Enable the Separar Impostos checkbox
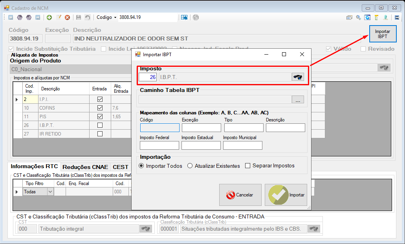The height and width of the screenshot is (244, 405). 248,166
